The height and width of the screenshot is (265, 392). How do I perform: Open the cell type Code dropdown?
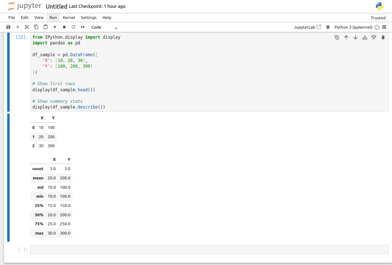click(x=104, y=27)
